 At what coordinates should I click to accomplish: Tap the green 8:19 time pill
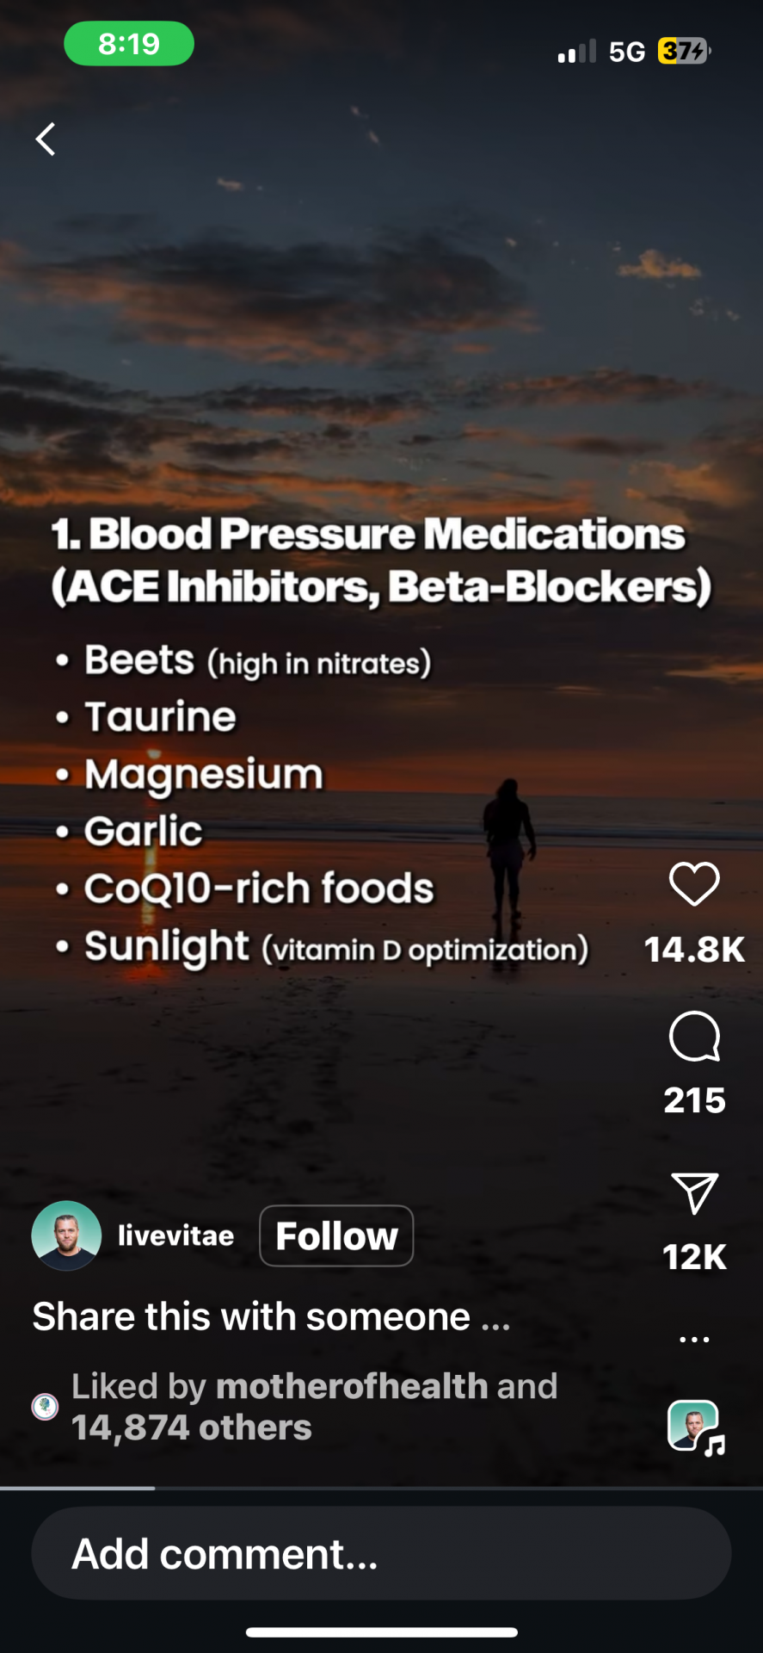tap(129, 44)
